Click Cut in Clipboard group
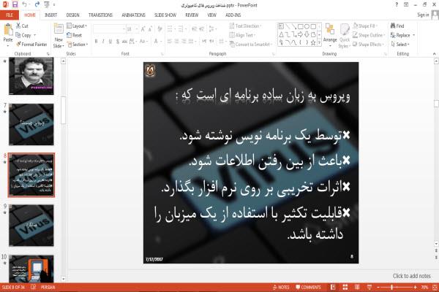The width and height of the screenshot is (439, 292). (x=22, y=26)
